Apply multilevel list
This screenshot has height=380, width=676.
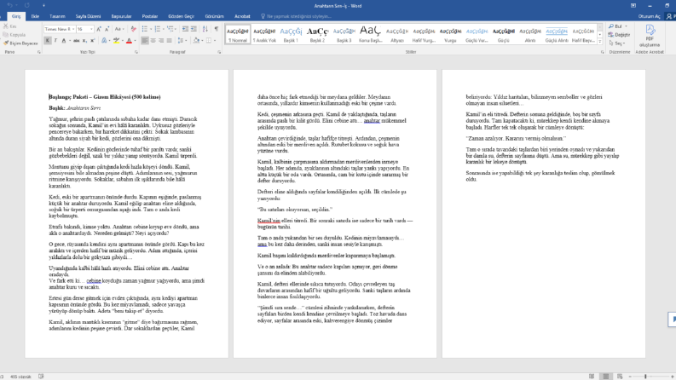tap(170, 29)
